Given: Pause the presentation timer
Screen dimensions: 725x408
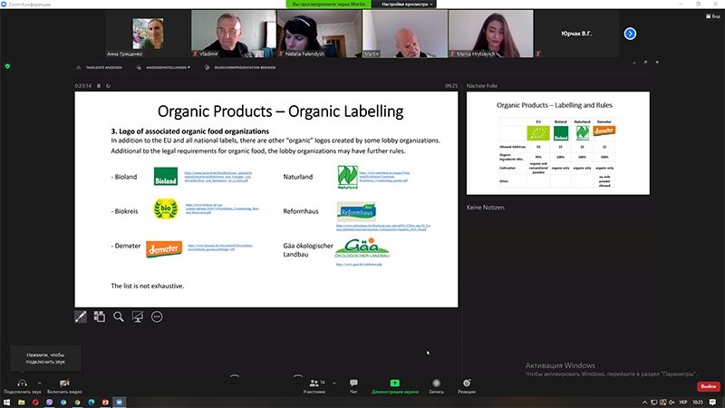Looking at the screenshot, I should 99,86.
